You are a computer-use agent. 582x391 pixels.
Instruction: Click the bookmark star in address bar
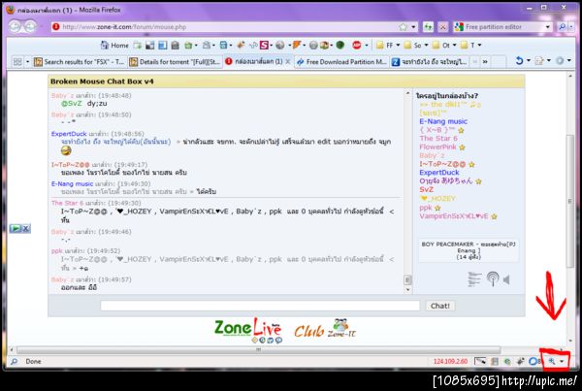tap(404, 27)
